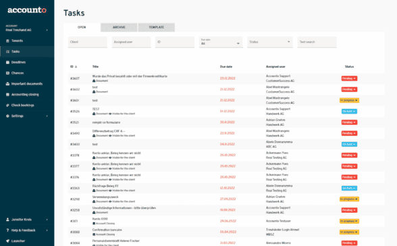The width and height of the screenshot is (397, 246).
Task: Switch to the TEMPLATE tab
Action: [x=157, y=27]
